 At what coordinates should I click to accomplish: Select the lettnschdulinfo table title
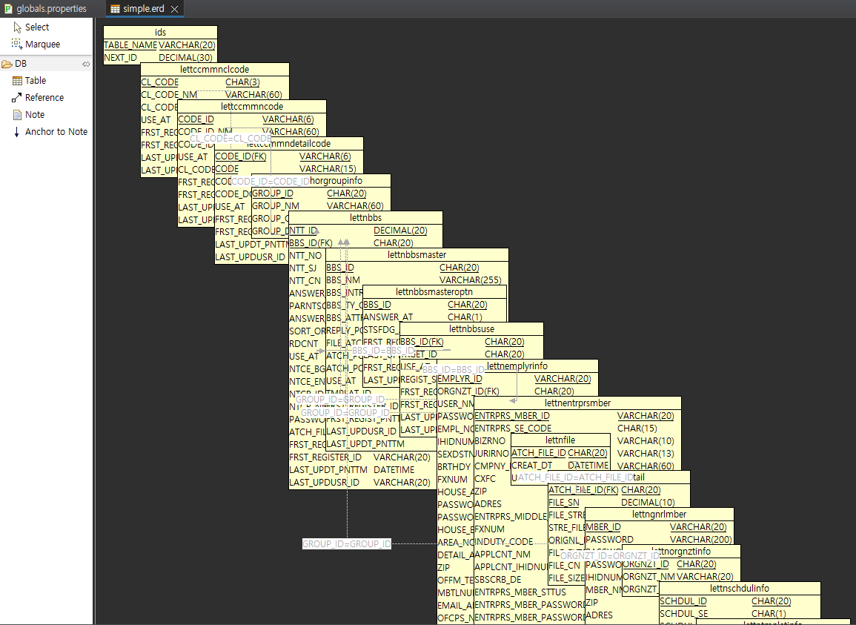tap(739, 589)
